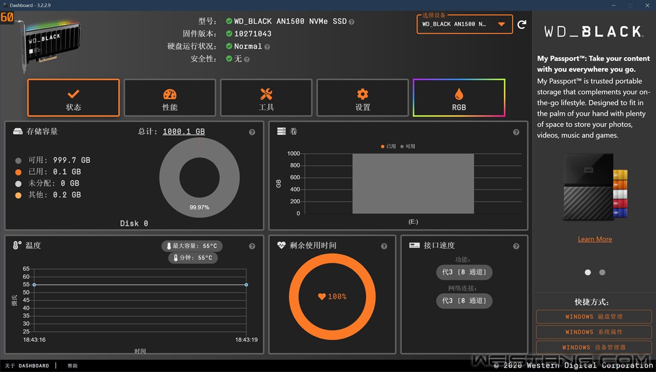Screen dimensions: 656x372
Task: Click the 剩余使用时间 panel help icon
Action: (384, 246)
